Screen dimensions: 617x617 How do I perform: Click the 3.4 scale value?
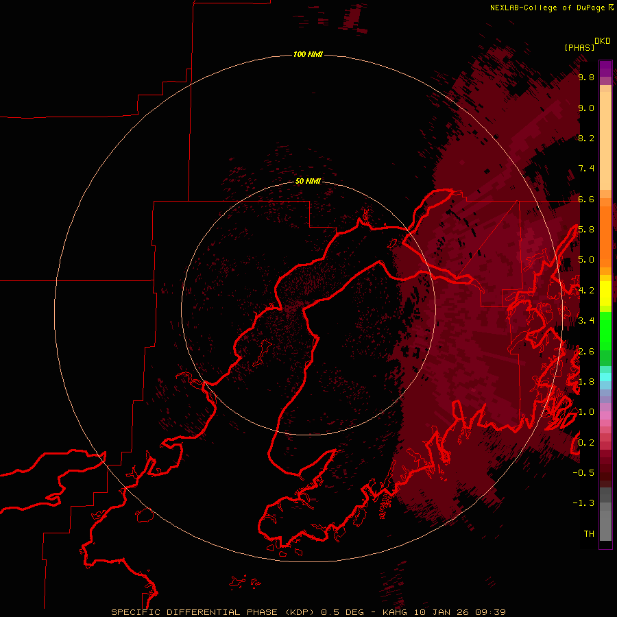(586, 321)
